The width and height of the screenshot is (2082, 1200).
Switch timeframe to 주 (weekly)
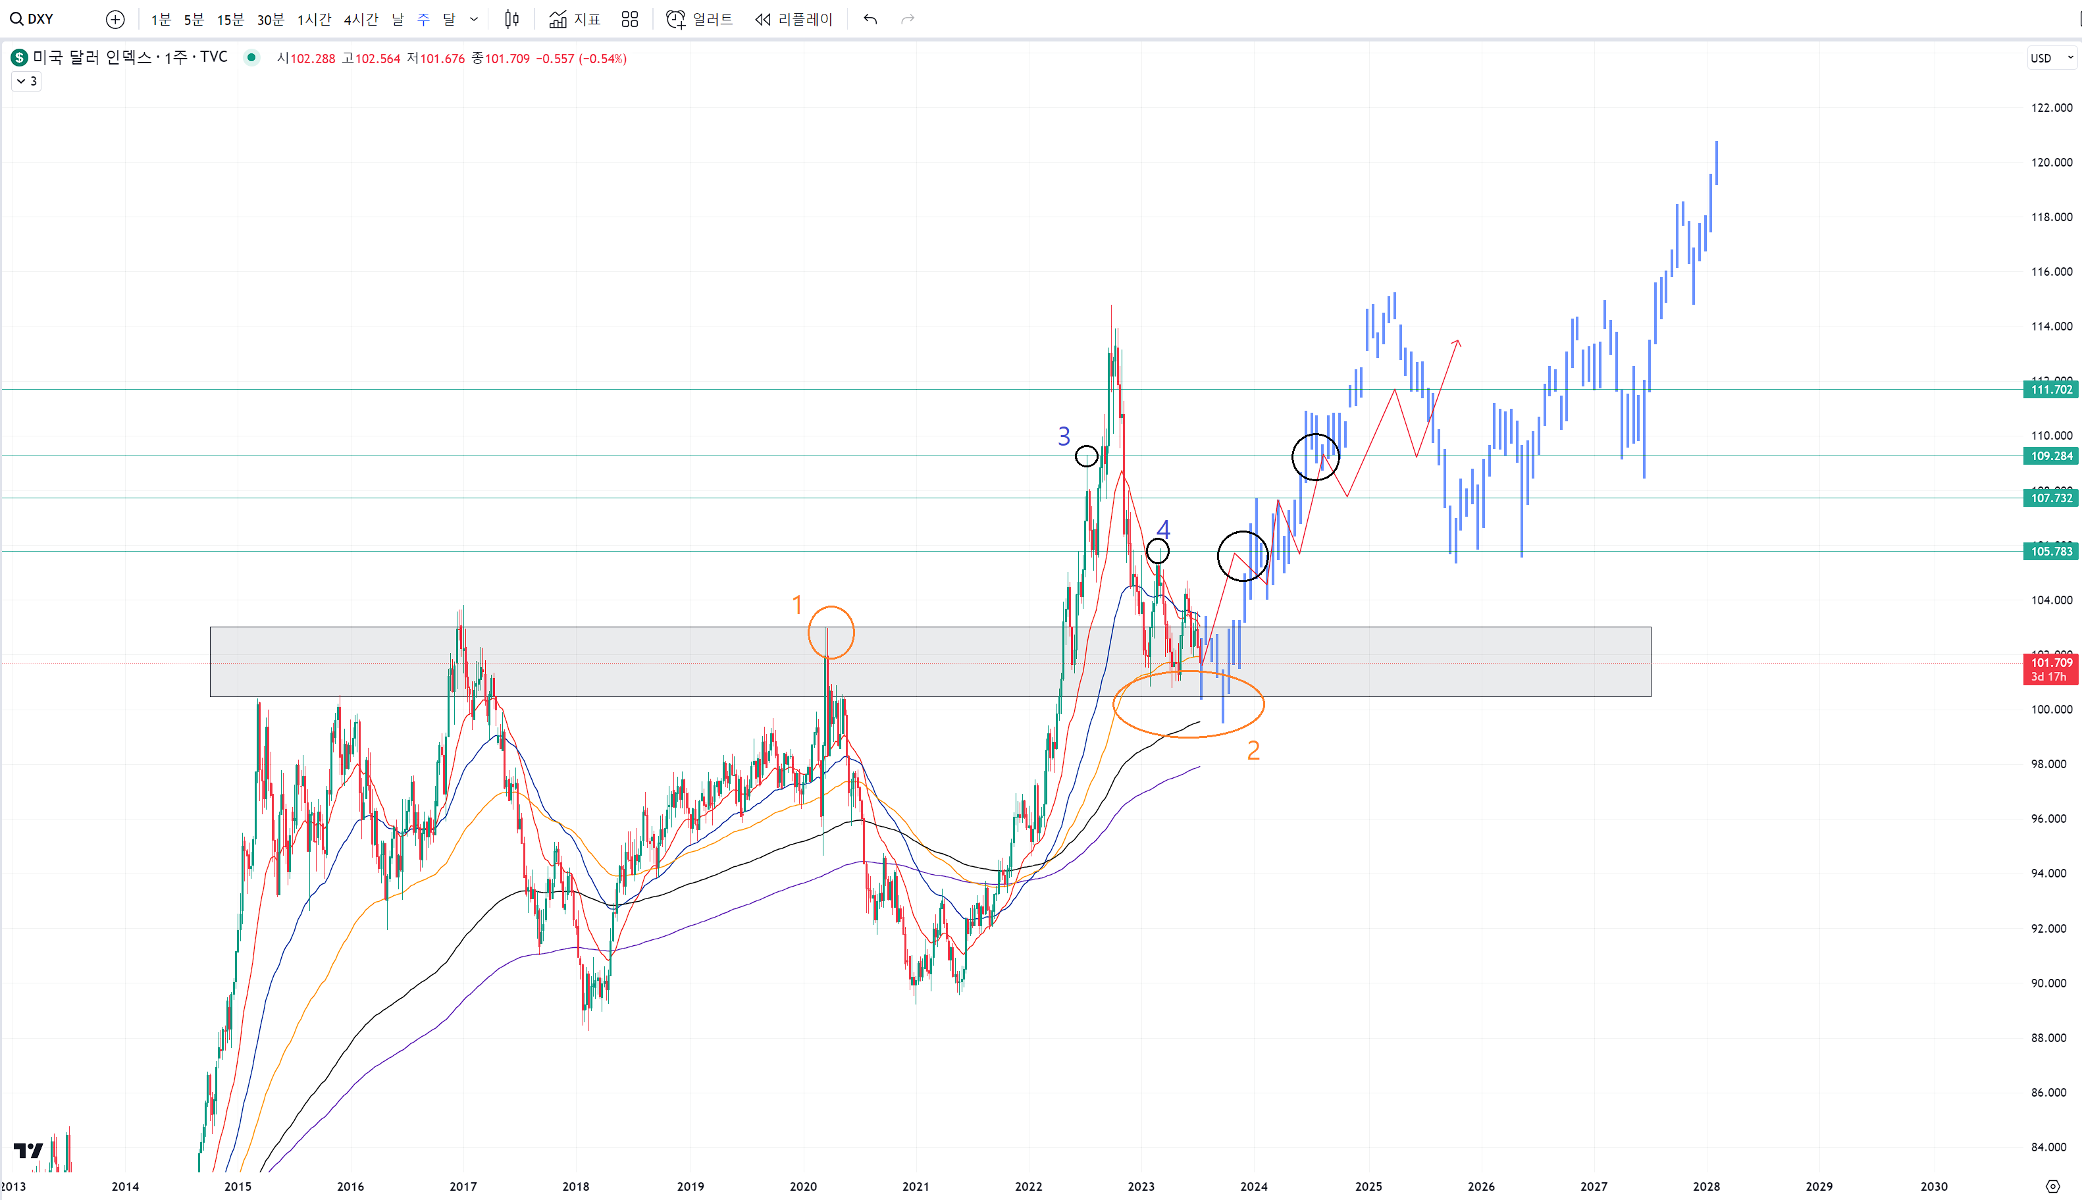click(423, 19)
